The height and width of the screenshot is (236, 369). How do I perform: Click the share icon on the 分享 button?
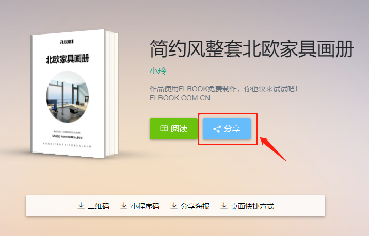coord(217,129)
